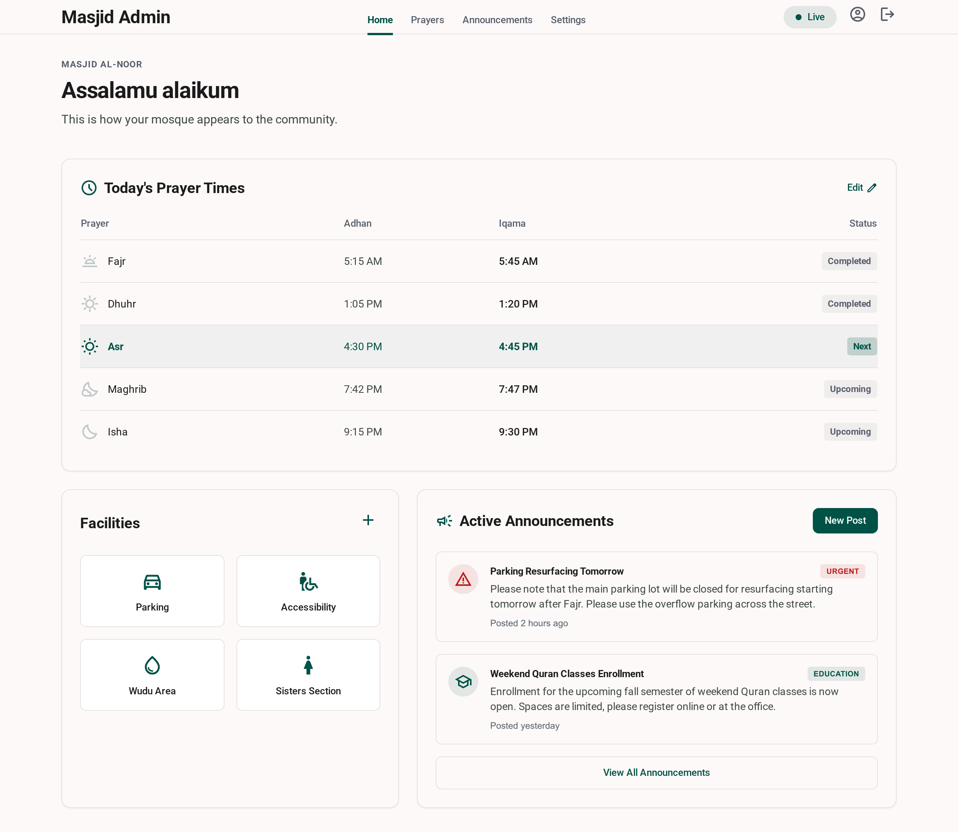Click Fajr iqama time 5:45 AM

[518, 261]
